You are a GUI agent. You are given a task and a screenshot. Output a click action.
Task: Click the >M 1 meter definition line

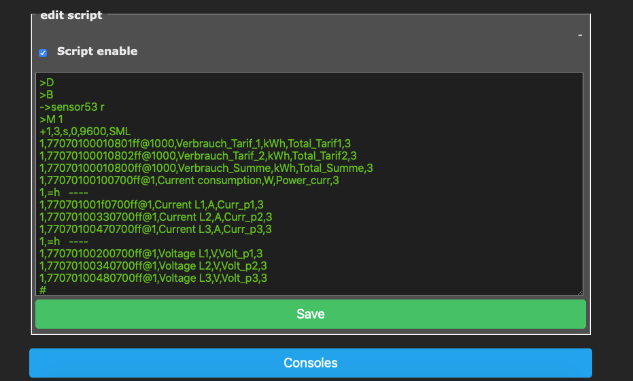click(x=51, y=120)
